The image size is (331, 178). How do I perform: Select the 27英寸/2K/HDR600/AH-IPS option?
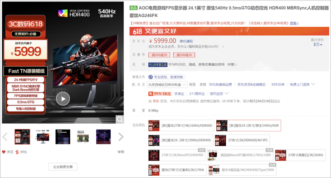(242, 140)
